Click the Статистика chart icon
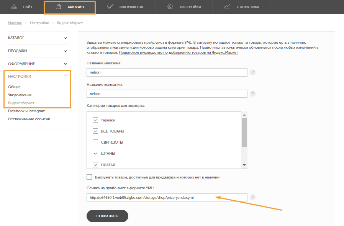Image resolution: width=344 pixels, height=226 pixels. 228,7
